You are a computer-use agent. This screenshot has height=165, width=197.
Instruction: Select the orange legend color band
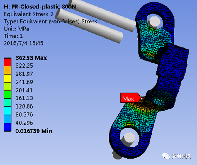(x=8, y=70)
